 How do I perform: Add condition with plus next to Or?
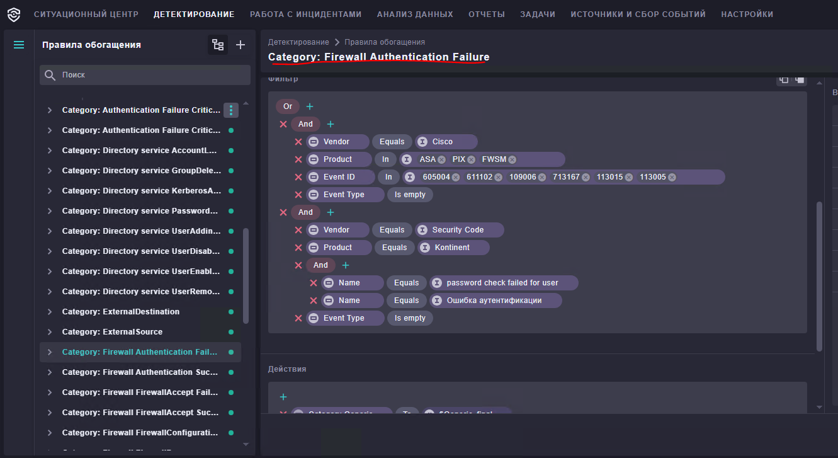309,106
